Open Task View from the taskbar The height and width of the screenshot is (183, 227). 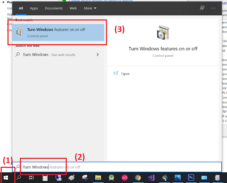click(32, 178)
